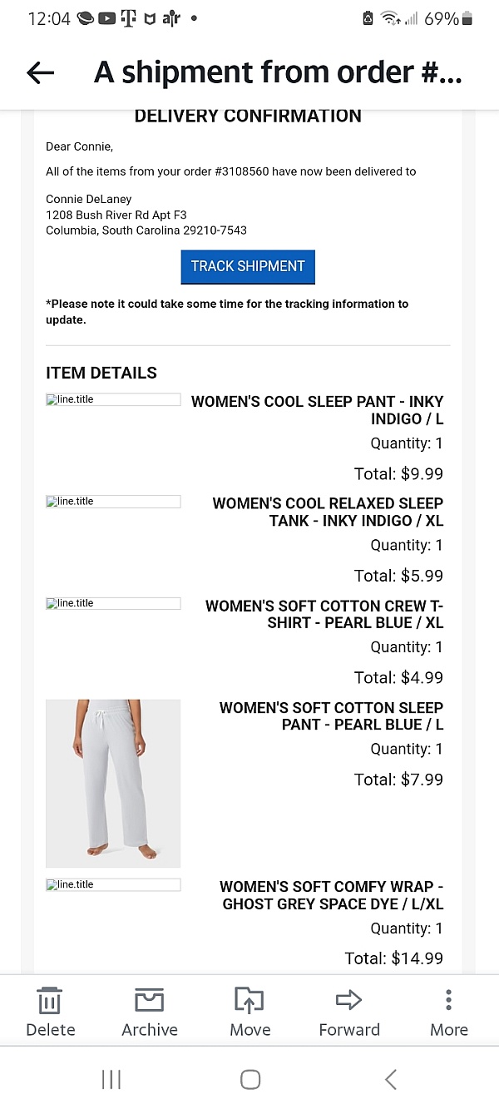Open More options via three dots
Image resolution: width=499 pixels, height=1109 pixels.
[448, 1000]
